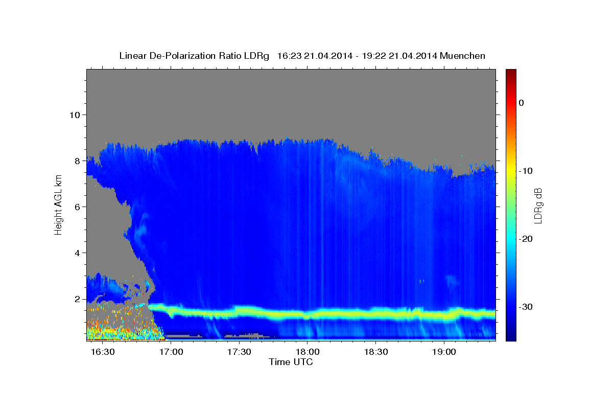Click the plot title text

302,56
